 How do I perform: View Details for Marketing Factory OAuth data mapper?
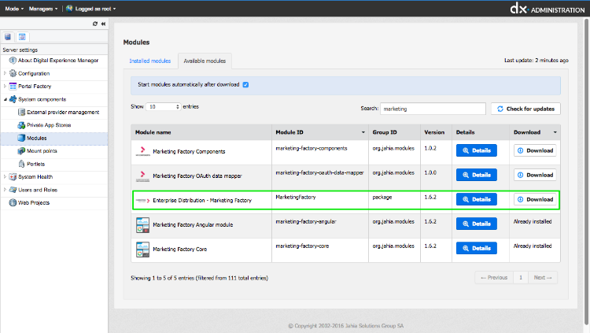click(477, 175)
